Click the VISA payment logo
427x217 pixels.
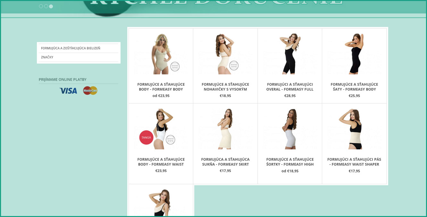coord(68,91)
